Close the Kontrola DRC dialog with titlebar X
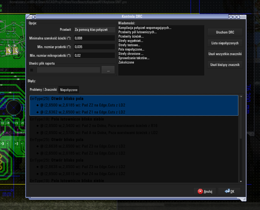This screenshot has height=210, width=260. (x=239, y=17)
